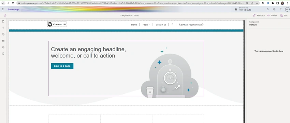Screen dimensions: 290x123
Task: Expand the Gowtham Rajamanickam user menu
Action: tap(191, 25)
